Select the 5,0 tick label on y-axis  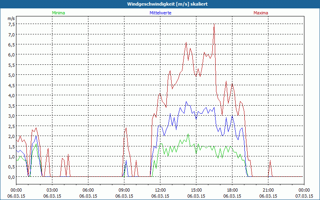pyautogui.click(x=11, y=75)
